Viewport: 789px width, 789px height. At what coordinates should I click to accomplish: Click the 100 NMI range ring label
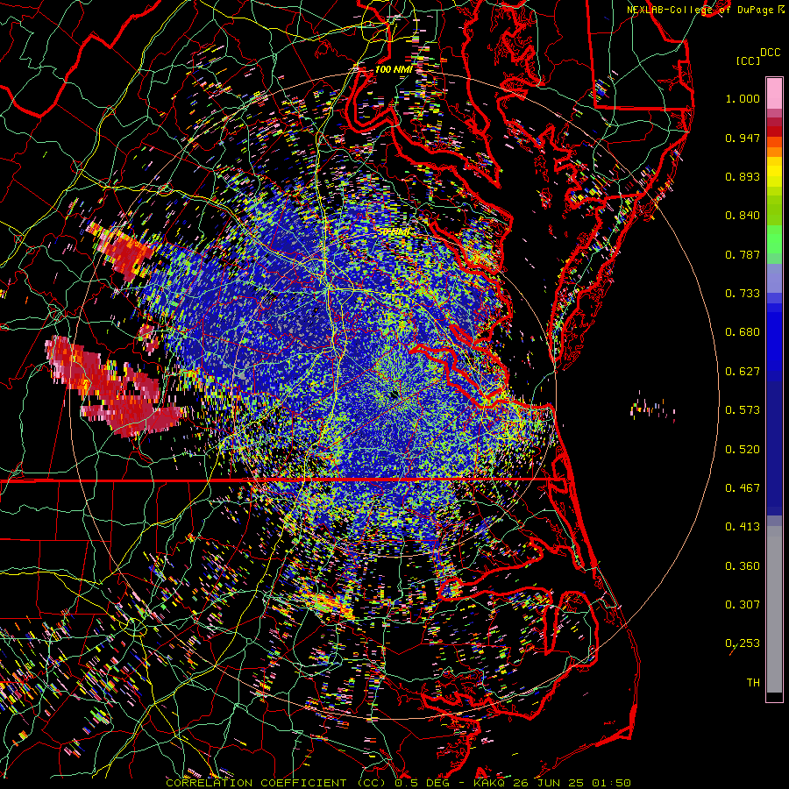[394, 69]
